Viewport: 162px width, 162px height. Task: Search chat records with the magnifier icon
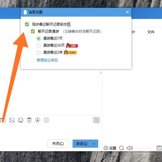coord(122,148)
